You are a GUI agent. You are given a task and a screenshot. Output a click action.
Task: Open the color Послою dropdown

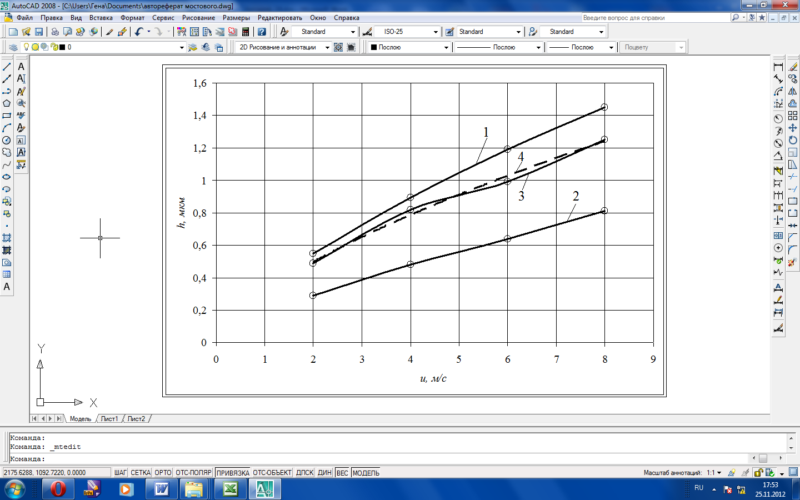[x=446, y=48]
